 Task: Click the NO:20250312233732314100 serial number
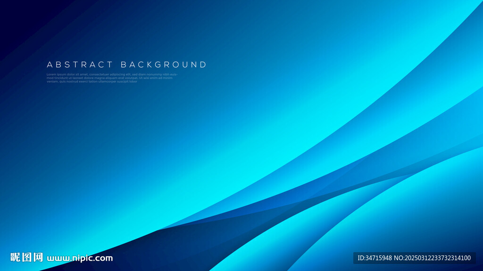[x=432, y=258]
